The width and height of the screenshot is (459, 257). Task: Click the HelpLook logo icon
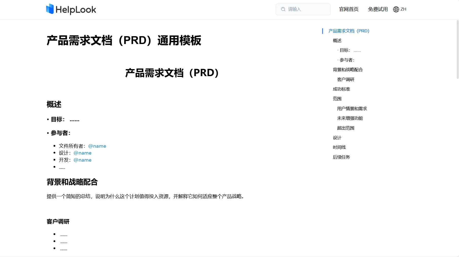pyautogui.click(x=50, y=9)
